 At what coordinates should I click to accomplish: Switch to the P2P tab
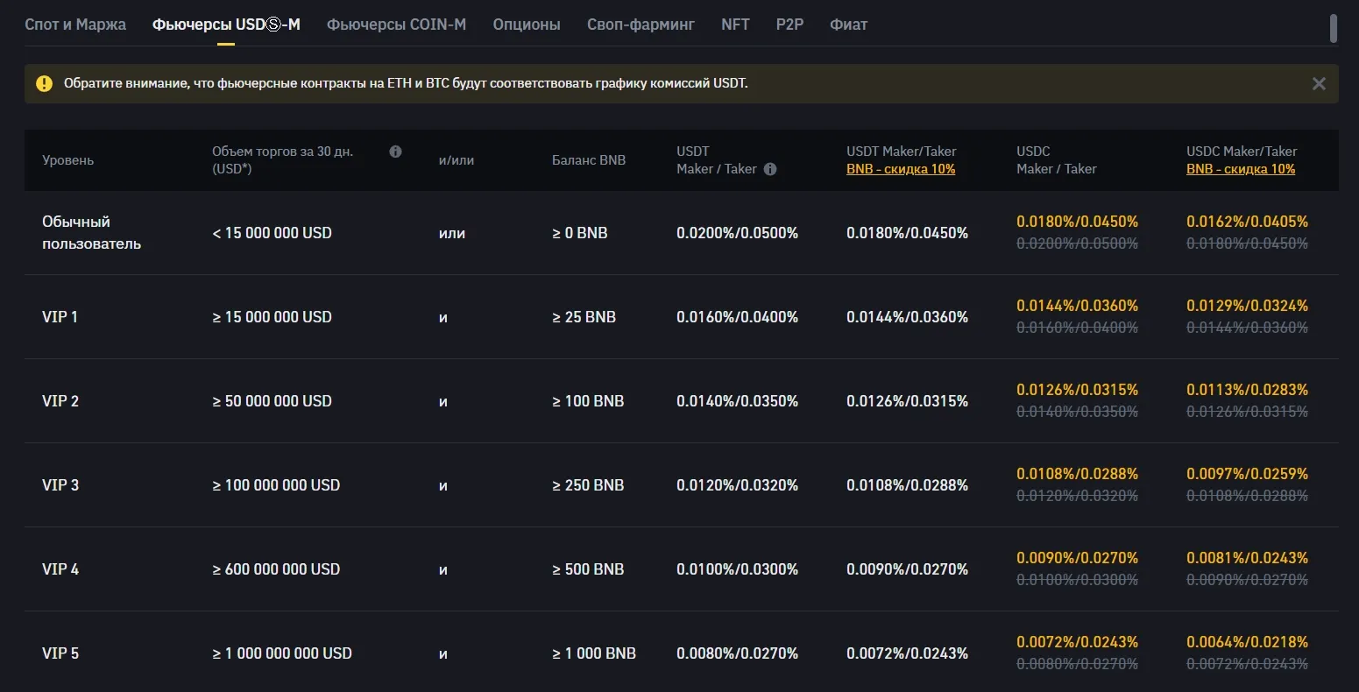789,25
